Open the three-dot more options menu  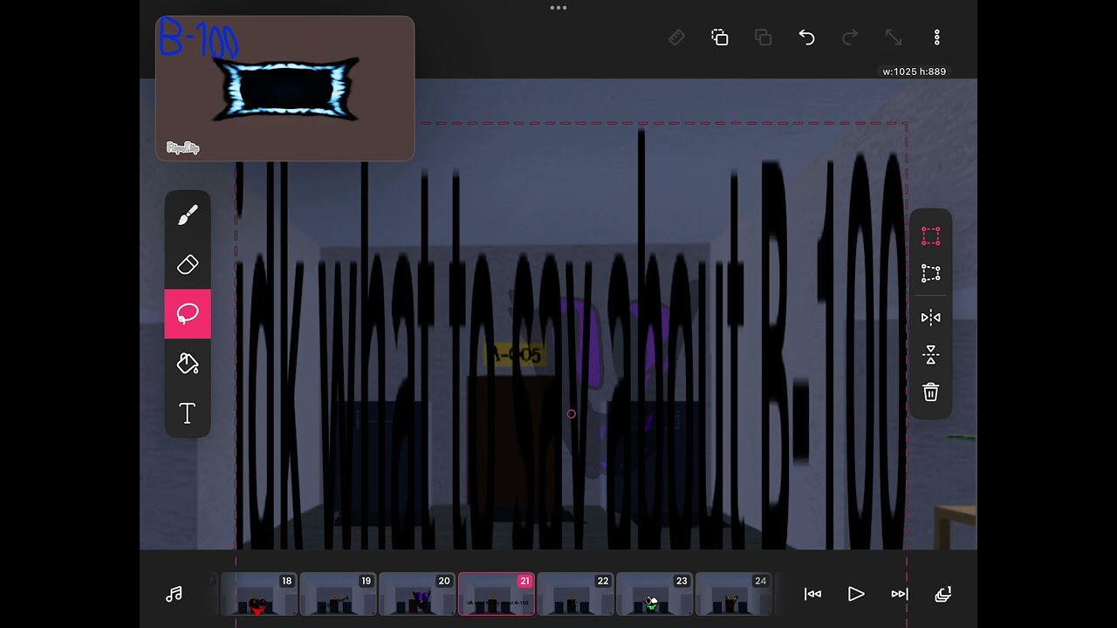point(936,38)
